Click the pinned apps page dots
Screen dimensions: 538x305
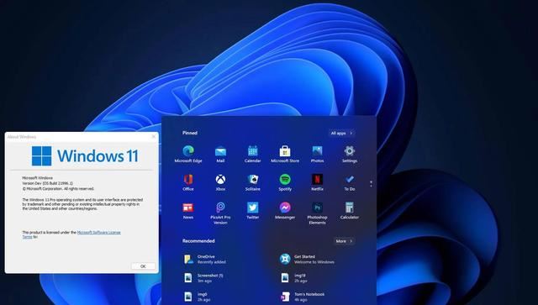point(371,183)
